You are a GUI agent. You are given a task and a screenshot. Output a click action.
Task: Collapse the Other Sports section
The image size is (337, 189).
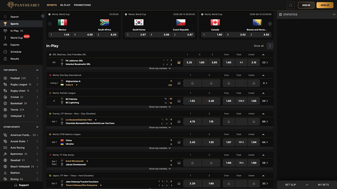click(x=38, y=127)
